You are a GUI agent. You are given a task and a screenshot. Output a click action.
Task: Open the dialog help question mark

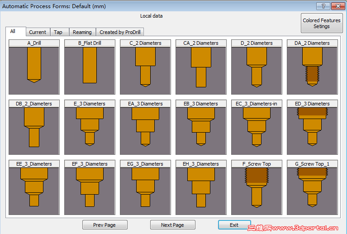(323, 6)
